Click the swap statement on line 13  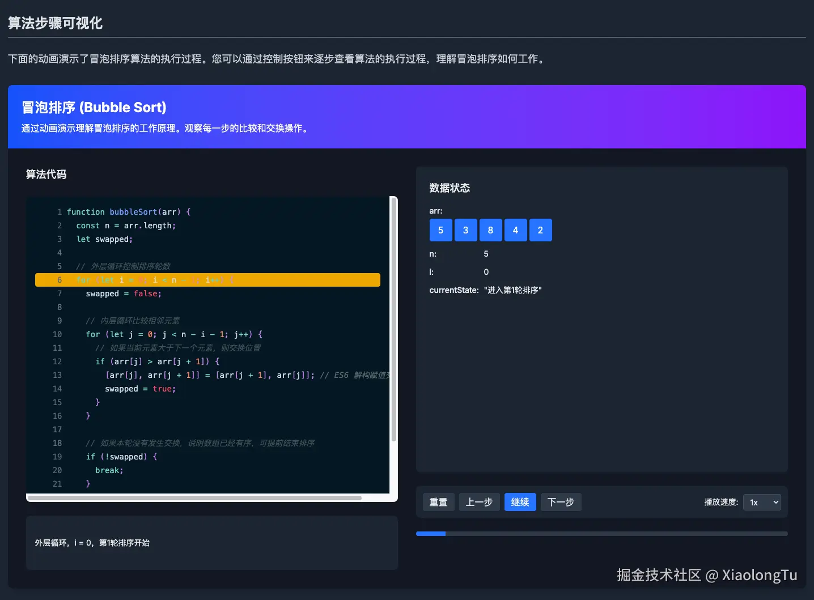pyautogui.click(x=210, y=375)
